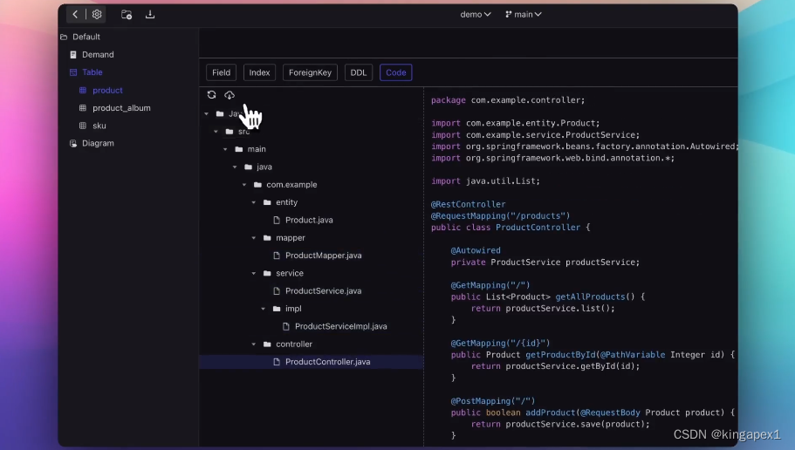795x450 pixels.
Task: Click the getAllProducts method name
Action: (x=590, y=297)
